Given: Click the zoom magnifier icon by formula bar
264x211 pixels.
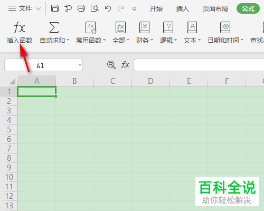Looking at the screenshot, I should pos(111,65).
